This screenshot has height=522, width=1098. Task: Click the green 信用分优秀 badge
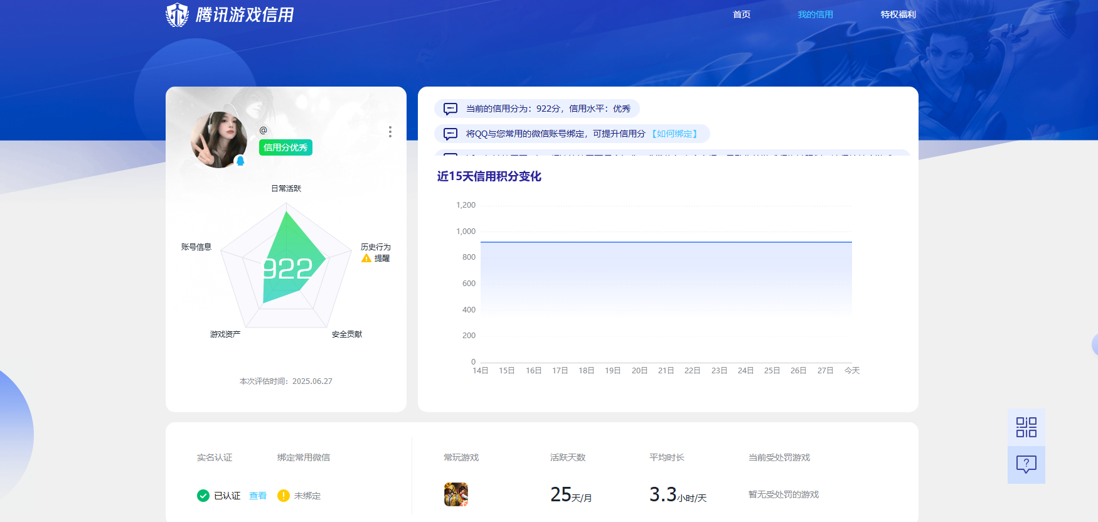coord(285,147)
